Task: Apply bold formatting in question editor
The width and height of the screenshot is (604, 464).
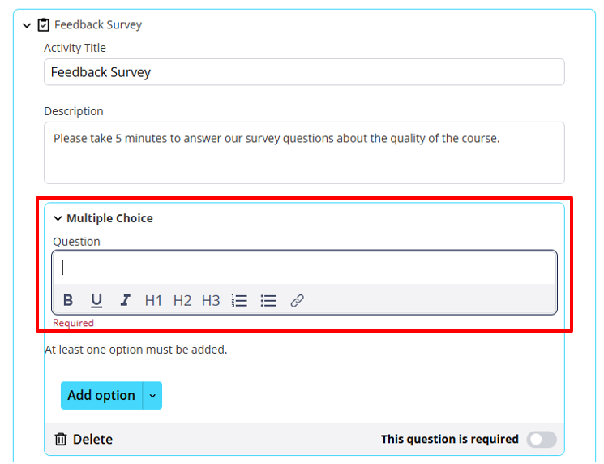Action: pos(68,300)
